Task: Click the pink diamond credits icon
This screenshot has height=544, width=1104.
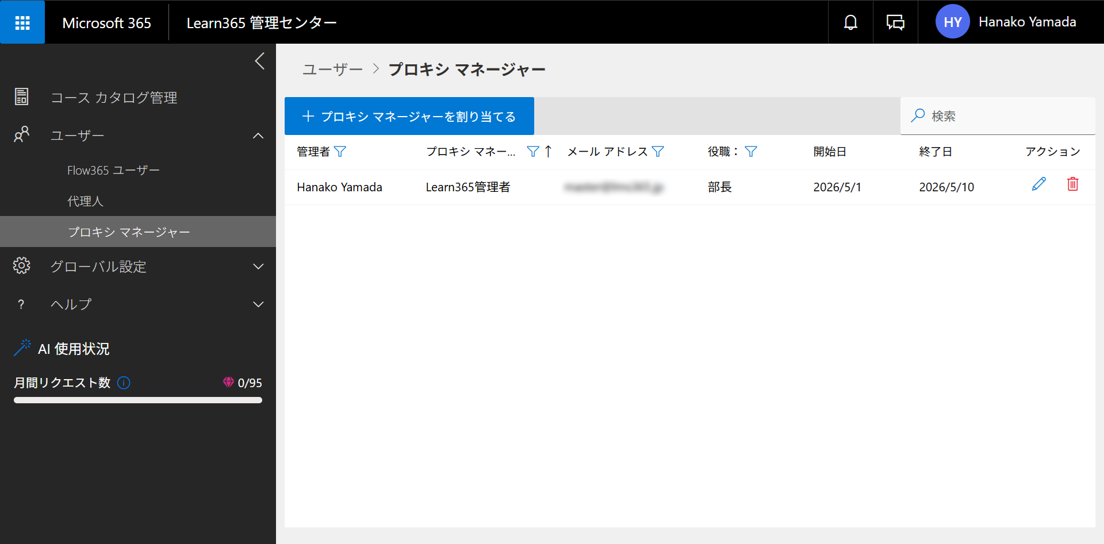Action: pos(228,382)
